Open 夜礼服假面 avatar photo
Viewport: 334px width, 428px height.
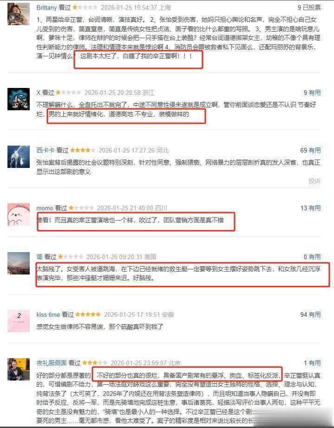(x=19, y=369)
